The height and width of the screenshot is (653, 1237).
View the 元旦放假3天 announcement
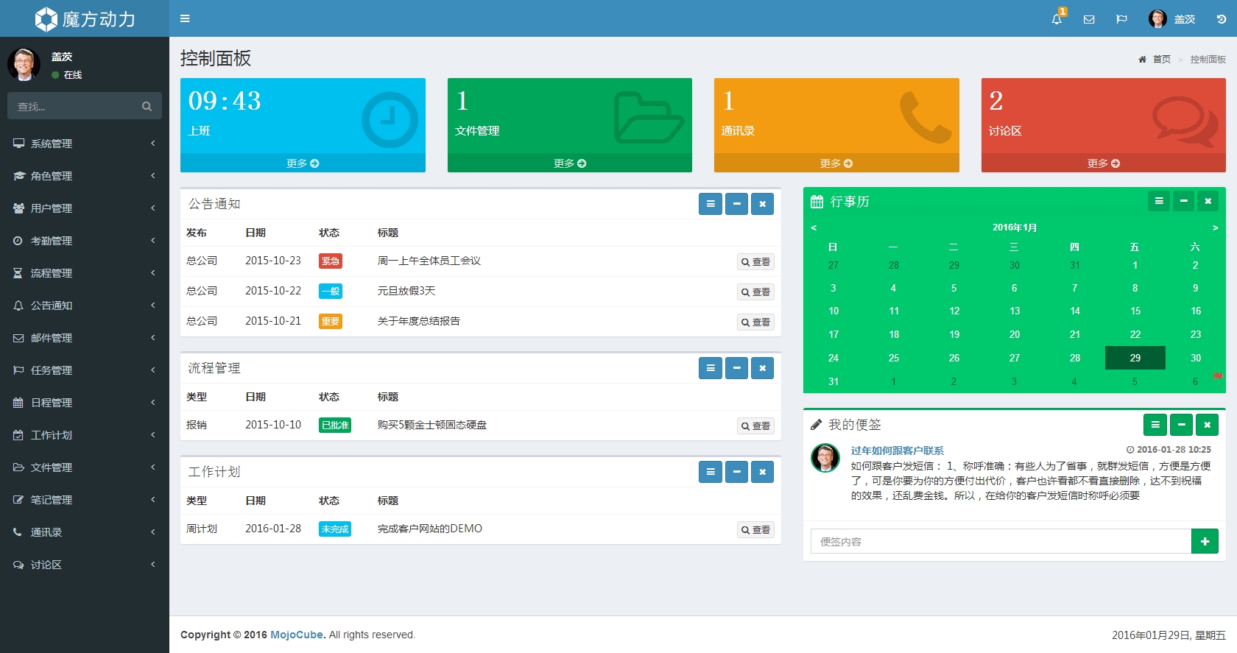coord(755,292)
